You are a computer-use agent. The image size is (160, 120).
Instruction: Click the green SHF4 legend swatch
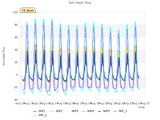83,111
